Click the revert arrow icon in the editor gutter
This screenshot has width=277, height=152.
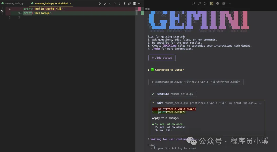(2, 11)
